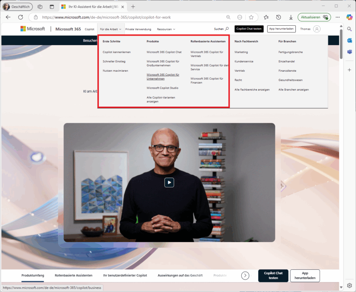Viewport: 356px width, 292px height.
Task: Expand the Ressourcen dropdown
Action: click(166, 29)
